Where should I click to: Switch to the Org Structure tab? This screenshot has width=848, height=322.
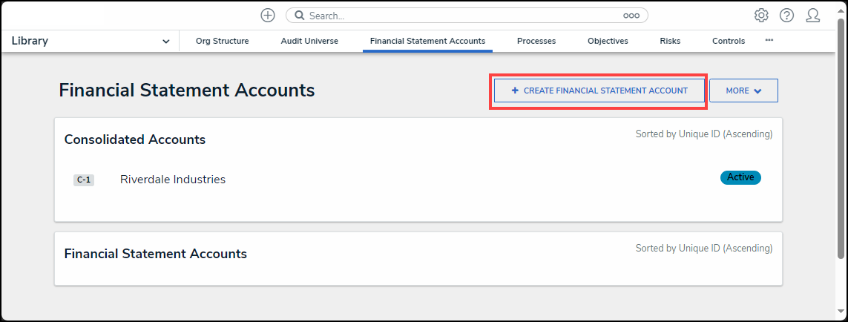(x=222, y=41)
